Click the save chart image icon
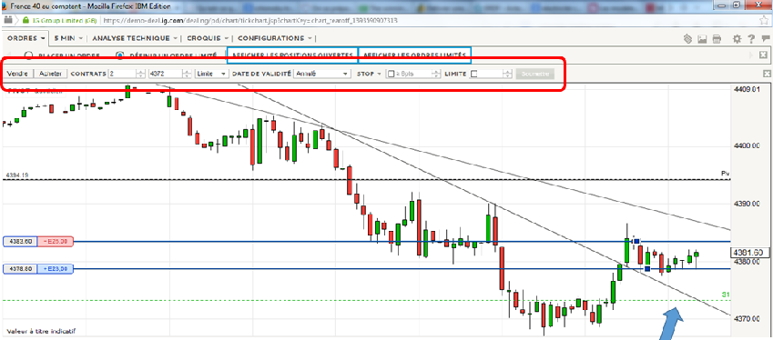 pos(703,39)
